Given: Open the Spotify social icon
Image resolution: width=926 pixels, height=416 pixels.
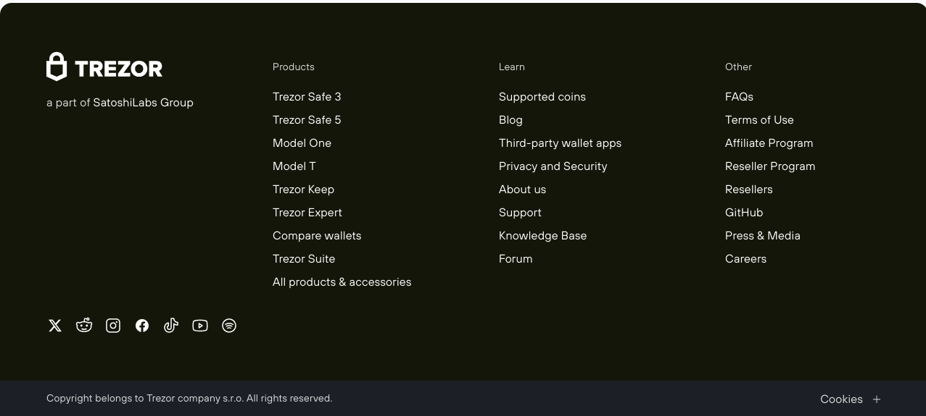Looking at the screenshot, I should click(x=229, y=326).
